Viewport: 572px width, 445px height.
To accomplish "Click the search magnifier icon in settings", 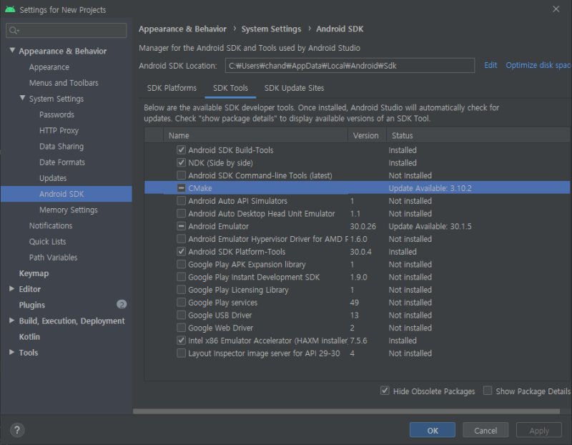I will 14,31.
